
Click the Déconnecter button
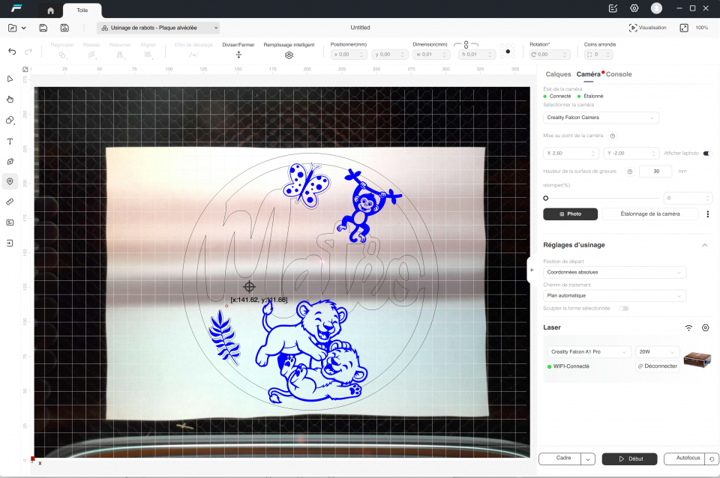657,366
